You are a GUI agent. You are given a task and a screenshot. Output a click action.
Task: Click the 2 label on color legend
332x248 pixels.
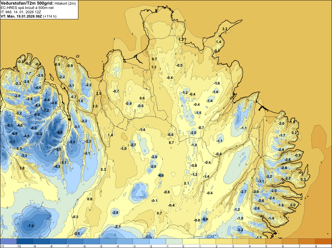[216, 246]
